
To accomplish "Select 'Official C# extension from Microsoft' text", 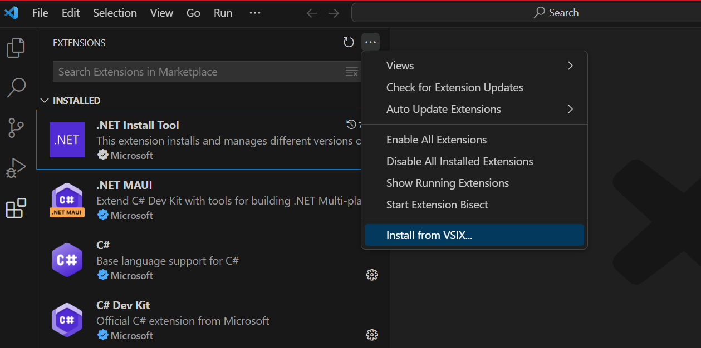I will coord(183,321).
